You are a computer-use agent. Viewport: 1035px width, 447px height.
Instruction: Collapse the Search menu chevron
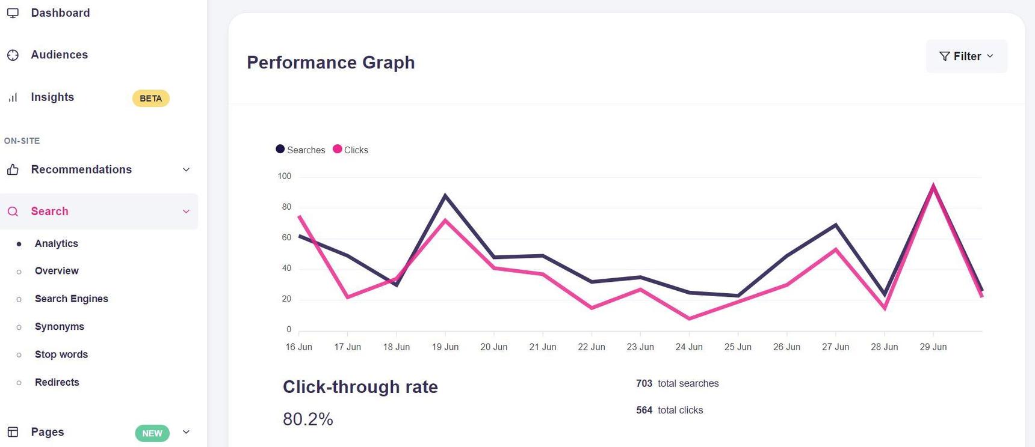tap(186, 211)
